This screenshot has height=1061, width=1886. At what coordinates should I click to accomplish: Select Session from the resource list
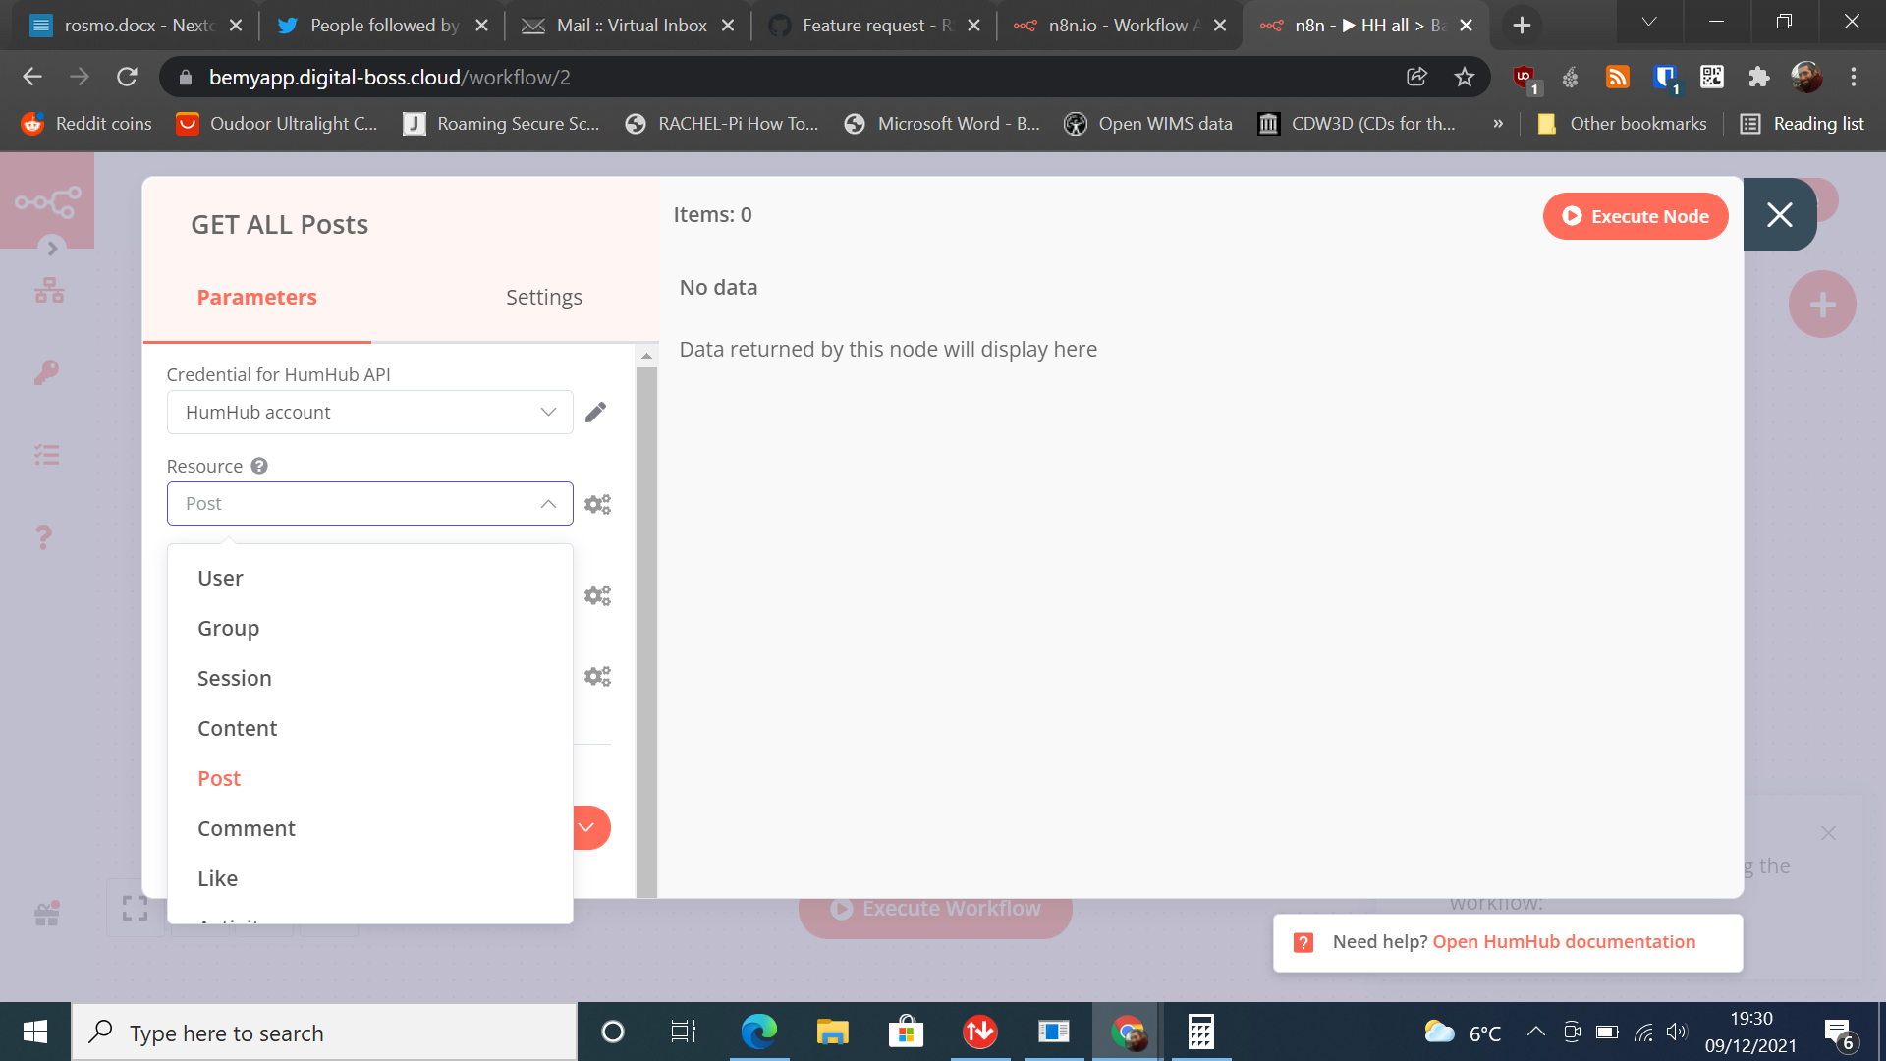click(235, 678)
